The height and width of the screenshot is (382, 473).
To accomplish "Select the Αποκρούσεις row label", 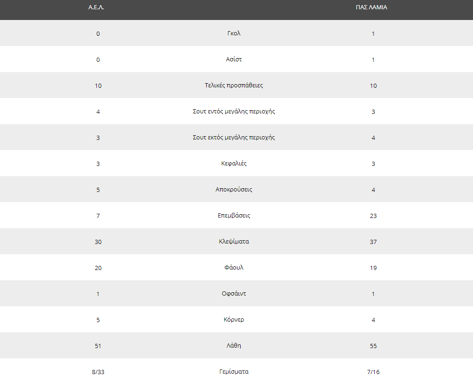I will [x=234, y=190].
